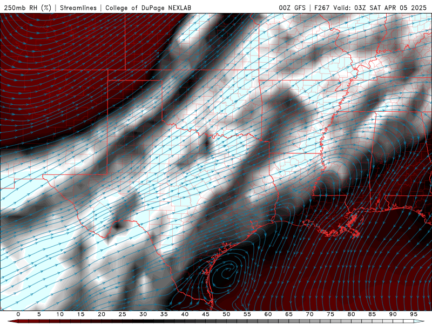Click the "70" label on the color scale
The width and height of the screenshot is (432, 324).
309,314
